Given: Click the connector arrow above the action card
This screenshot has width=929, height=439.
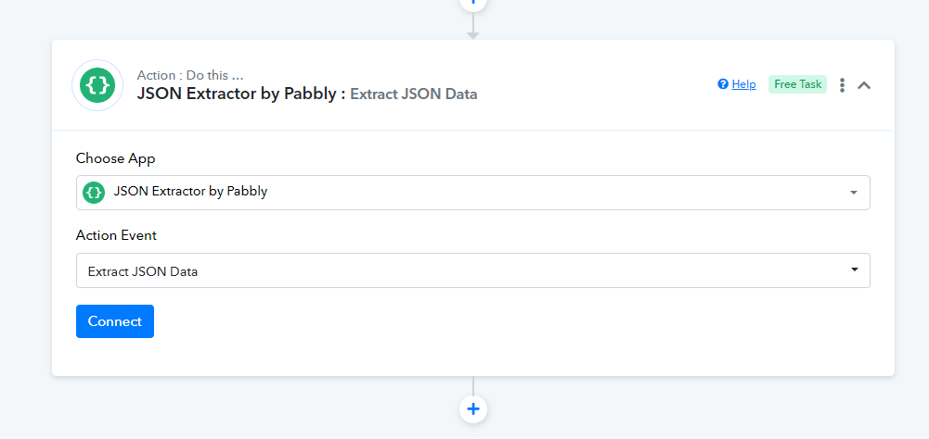Looking at the screenshot, I should click(x=472, y=26).
